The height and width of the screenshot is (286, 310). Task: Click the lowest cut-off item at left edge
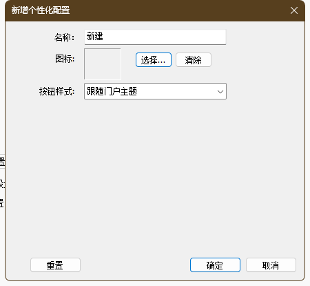point(2,203)
